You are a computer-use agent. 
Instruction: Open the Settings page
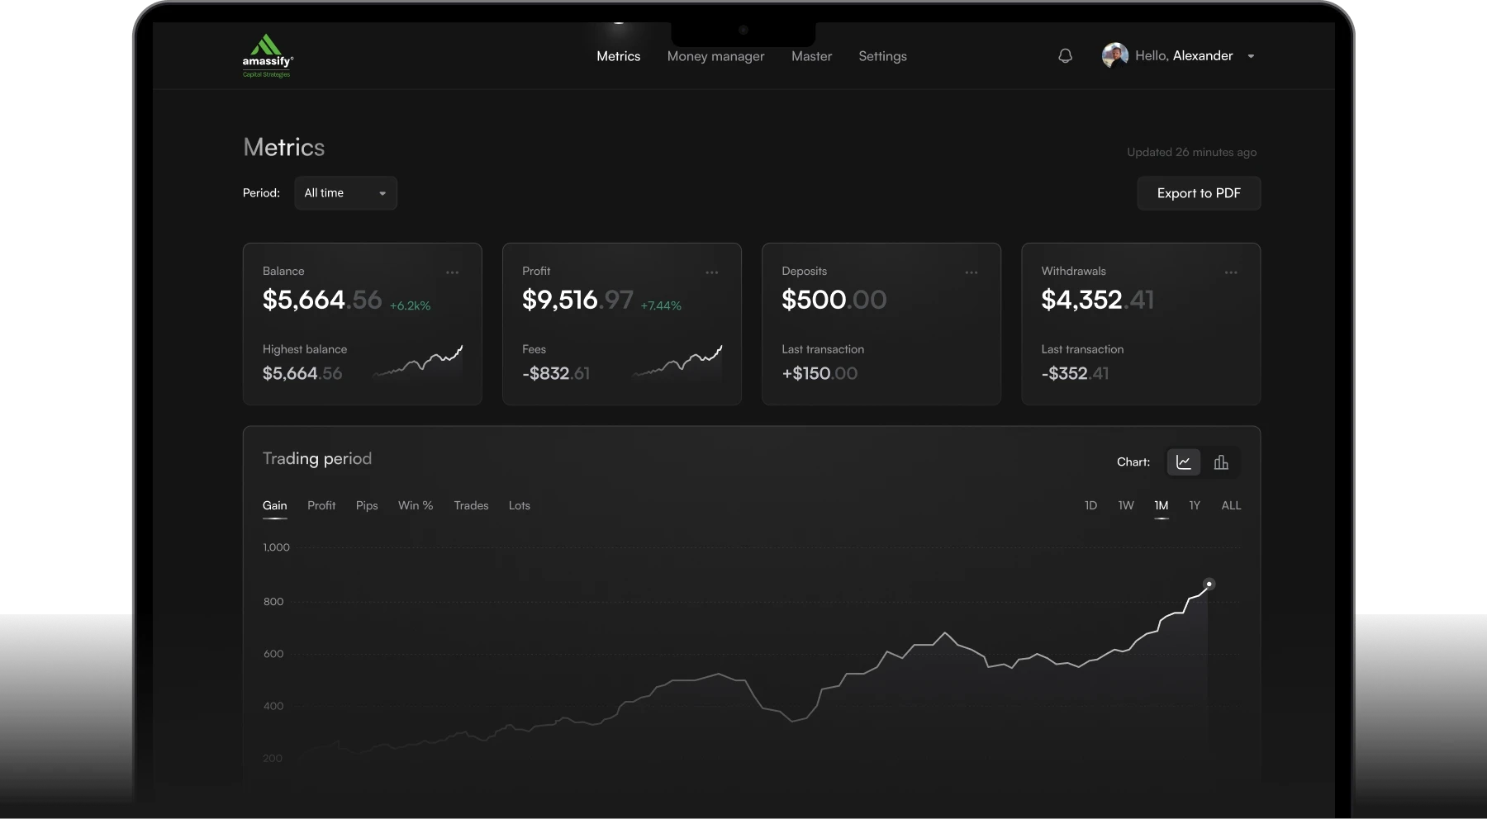point(881,56)
